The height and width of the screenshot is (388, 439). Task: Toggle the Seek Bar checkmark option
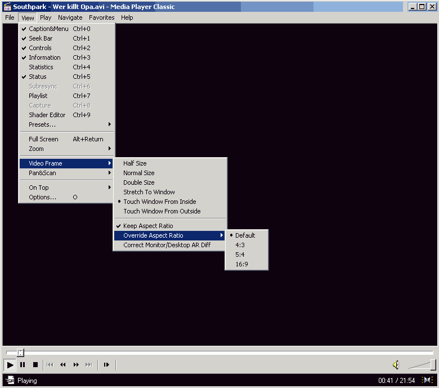pos(41,38)
